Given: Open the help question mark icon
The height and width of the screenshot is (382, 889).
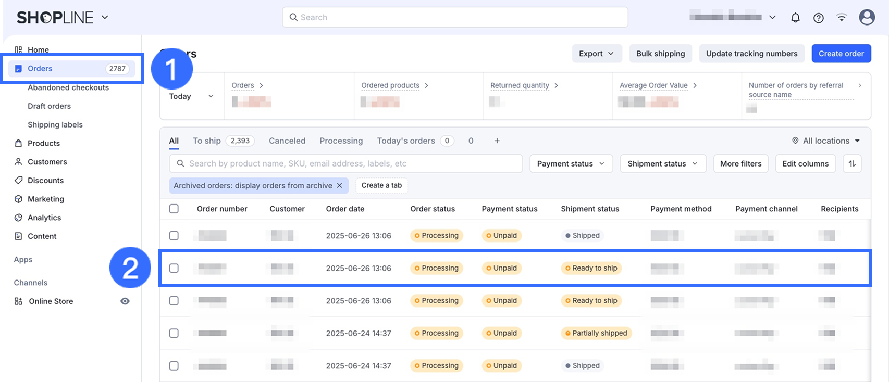Looking at the screenshot, I should [x=818, y=18].
